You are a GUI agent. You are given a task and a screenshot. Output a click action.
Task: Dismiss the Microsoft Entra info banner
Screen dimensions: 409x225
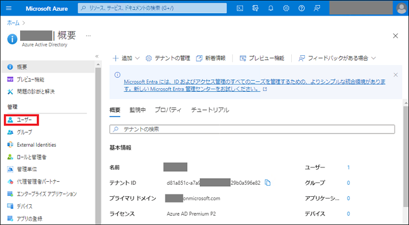pos(395,75)
